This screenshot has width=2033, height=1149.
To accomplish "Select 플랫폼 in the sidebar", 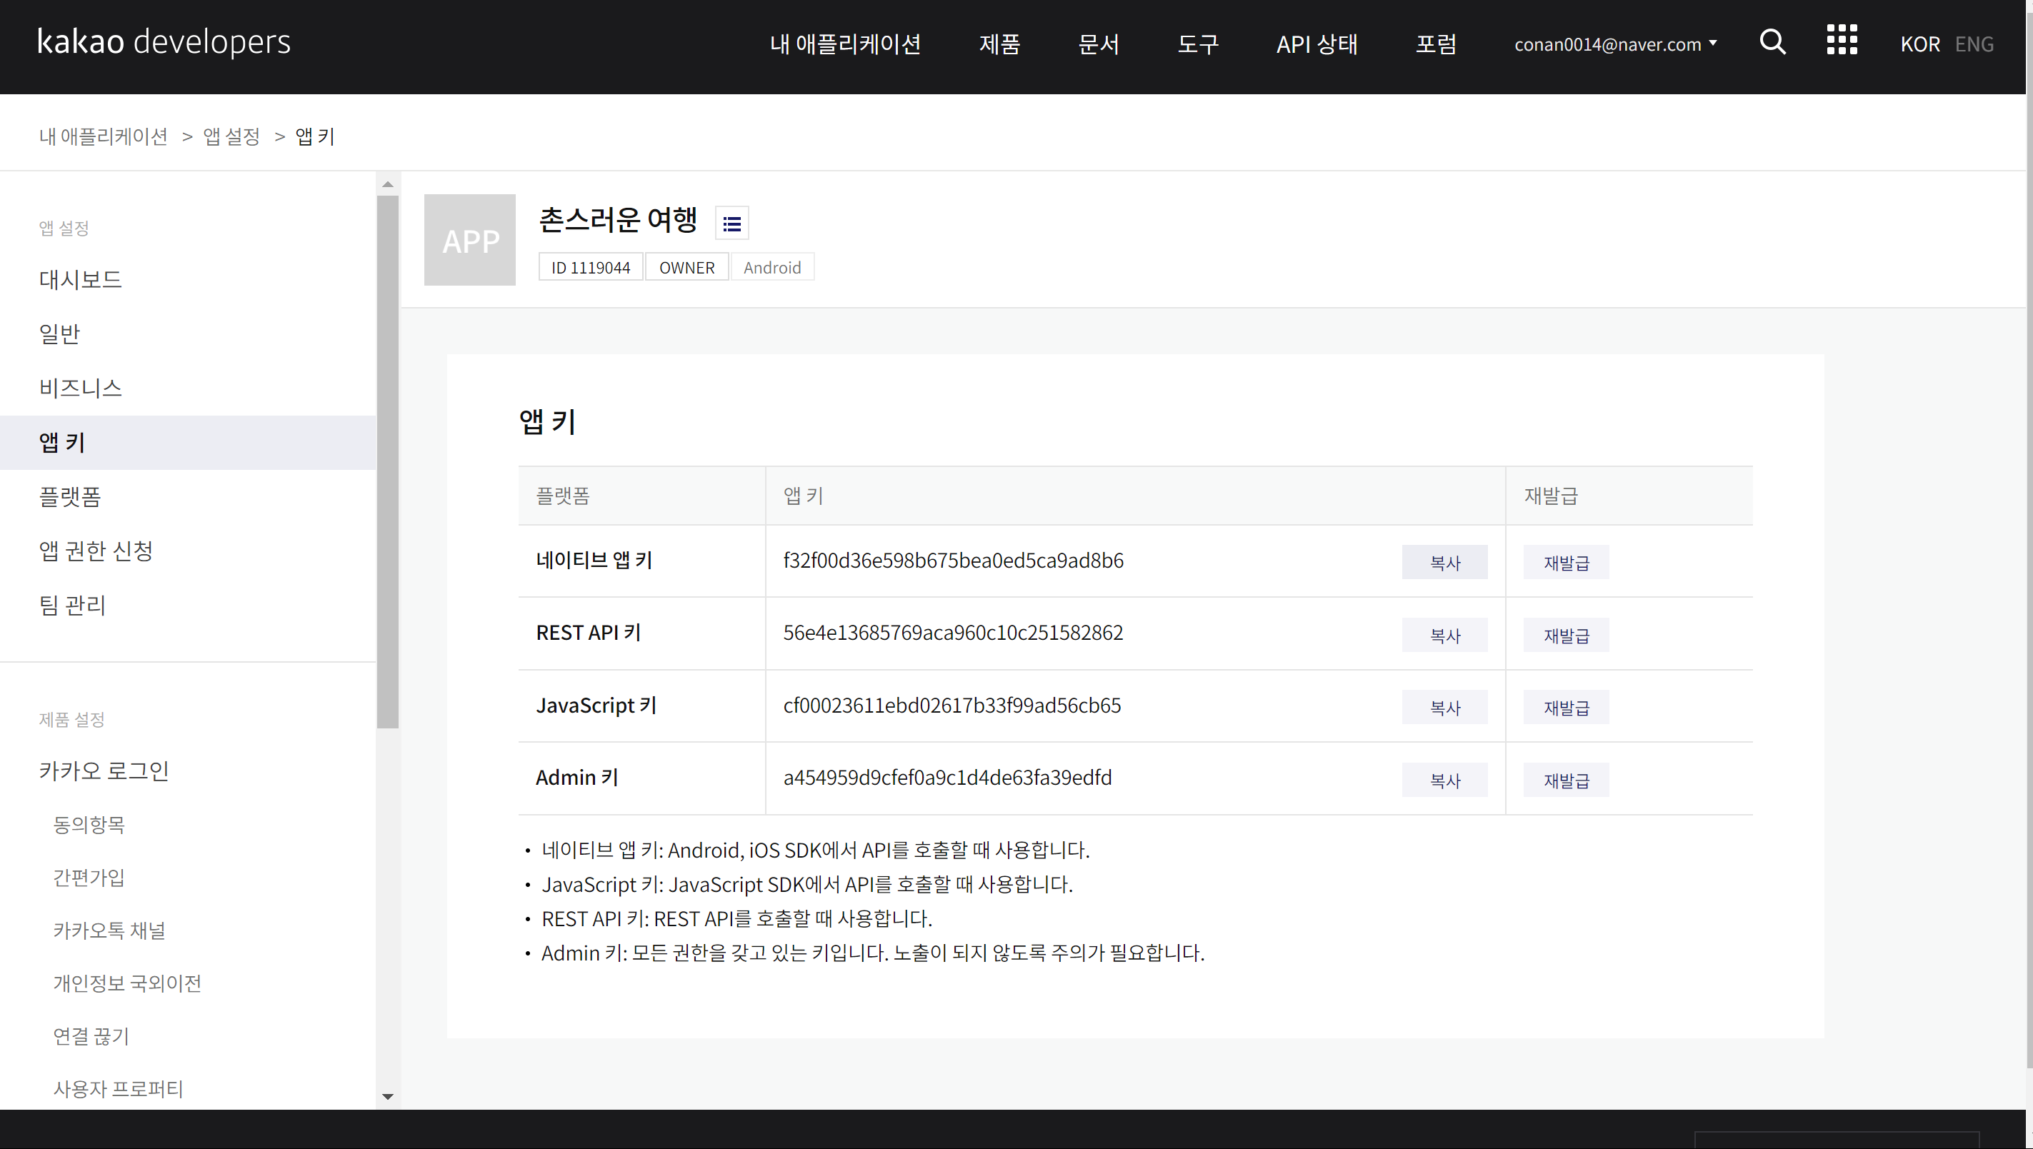I will 188,497.
